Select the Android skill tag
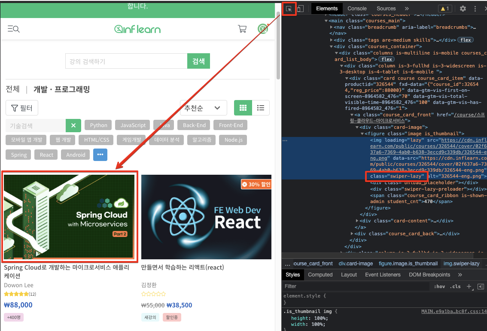 click(76, 155)
